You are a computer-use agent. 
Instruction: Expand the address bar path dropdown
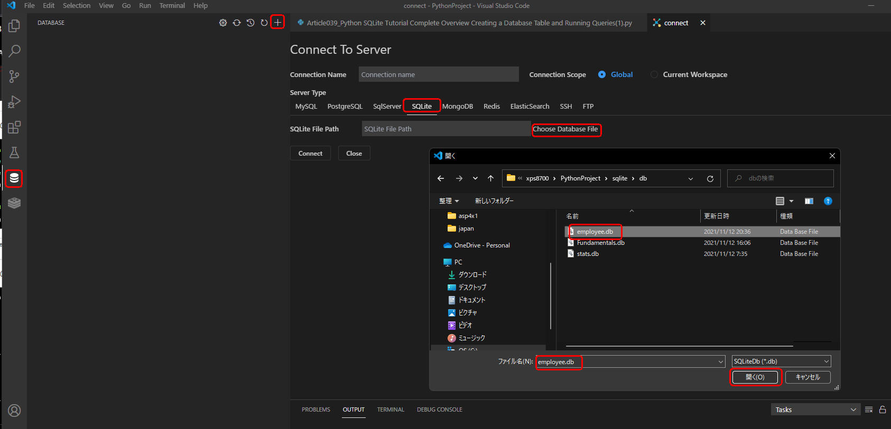pos(690,178)
